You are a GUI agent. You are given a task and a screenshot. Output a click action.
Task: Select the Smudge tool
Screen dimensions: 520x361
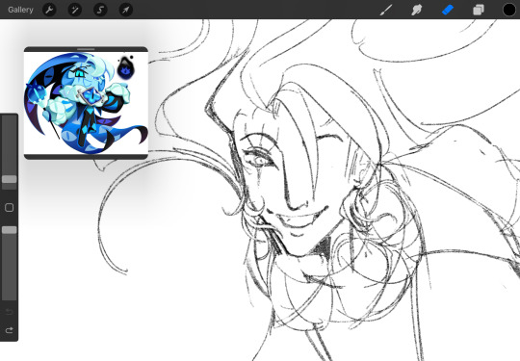pos(417,10)
